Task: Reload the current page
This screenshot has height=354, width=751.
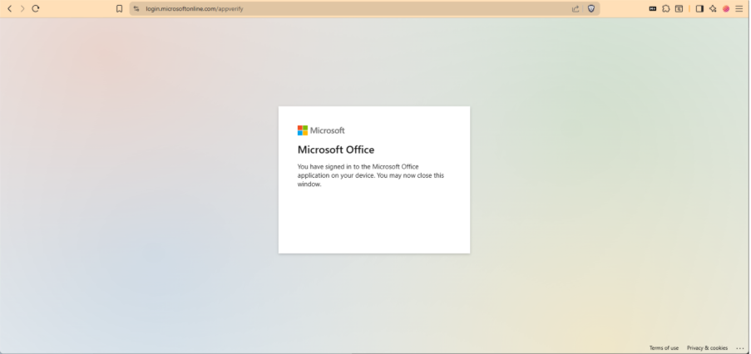Action: tap(36, 8)
